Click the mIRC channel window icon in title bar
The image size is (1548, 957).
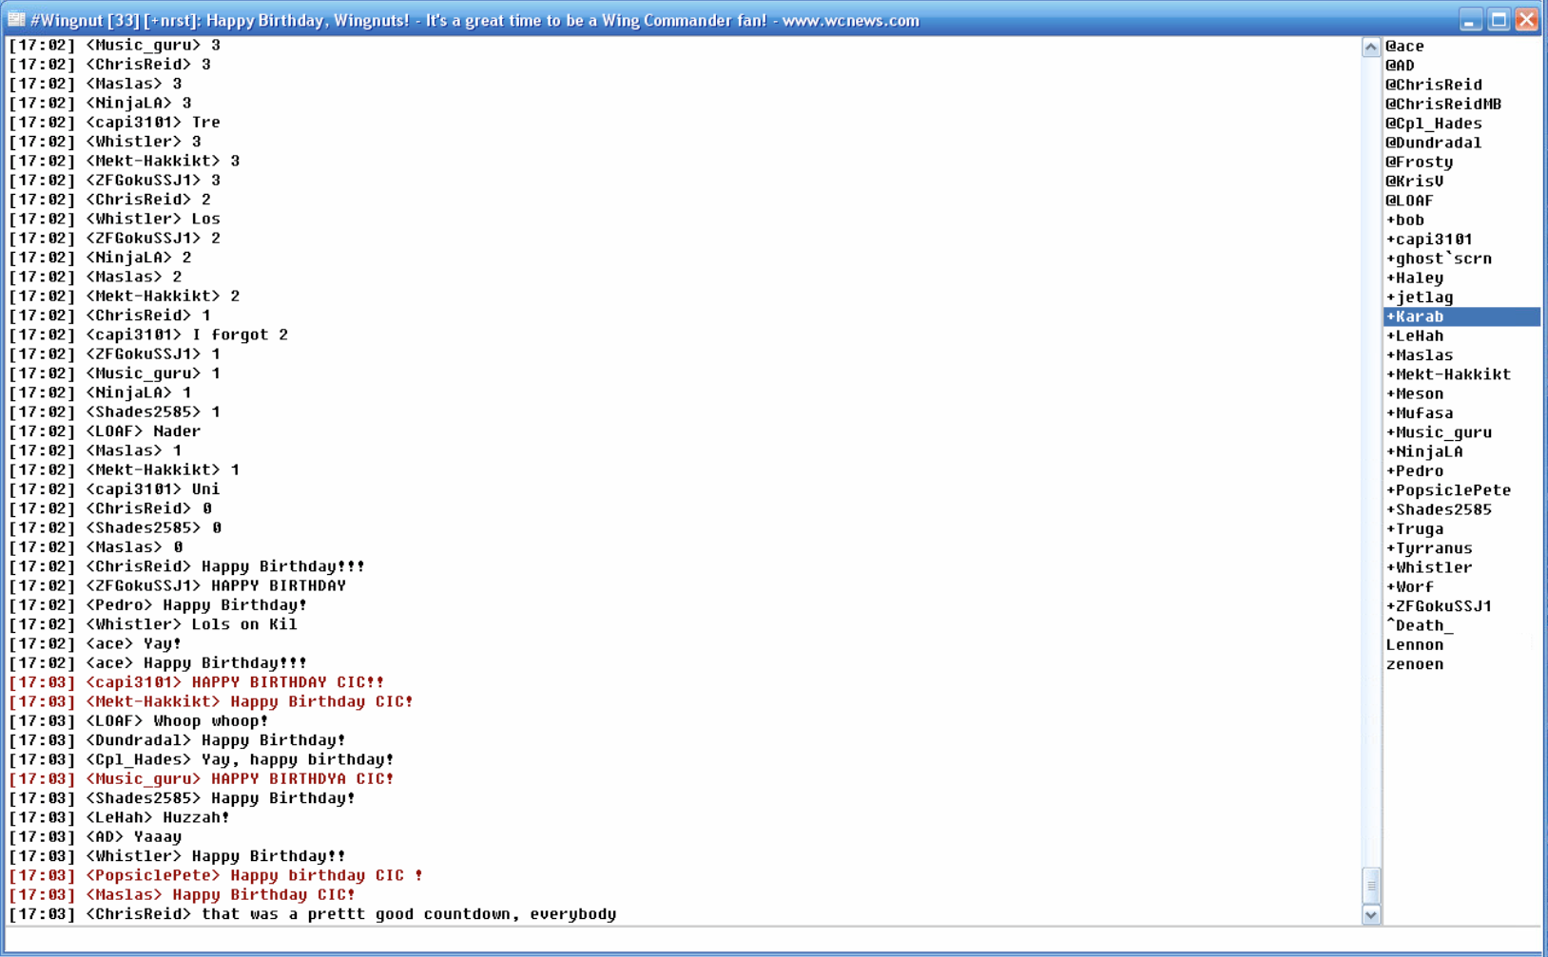point(16,19)
